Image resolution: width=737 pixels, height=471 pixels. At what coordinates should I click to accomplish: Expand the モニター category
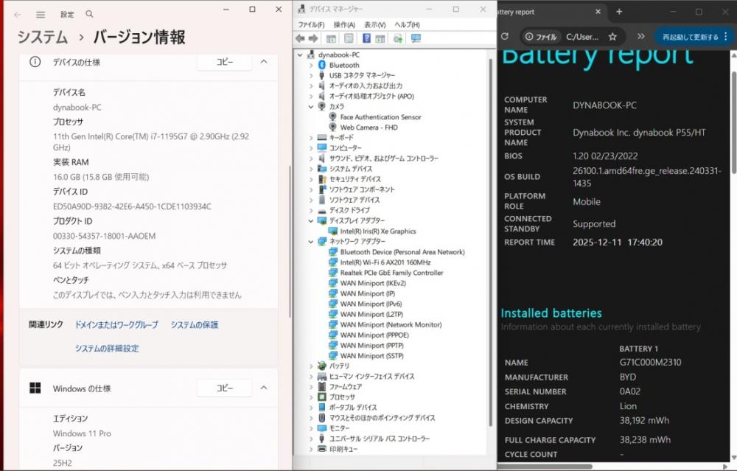311,428
